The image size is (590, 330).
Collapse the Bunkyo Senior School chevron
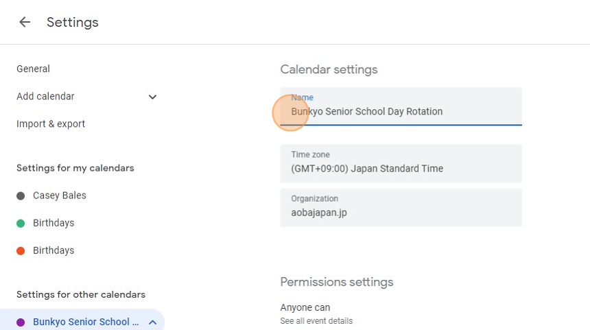152,322
